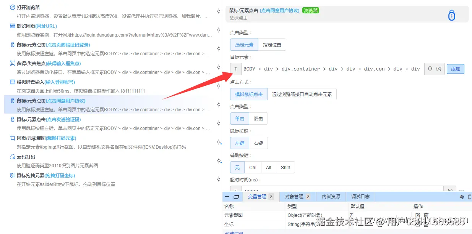Click the 添加 button
This screenshot has height=234, width=472.
click(x=455, y=69)
